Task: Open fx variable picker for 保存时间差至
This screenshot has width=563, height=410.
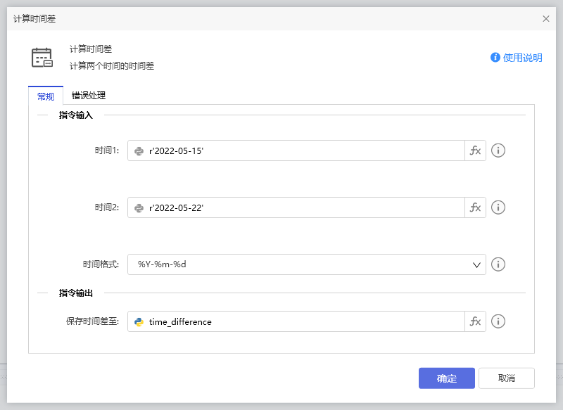Action: tap(476, 321)
